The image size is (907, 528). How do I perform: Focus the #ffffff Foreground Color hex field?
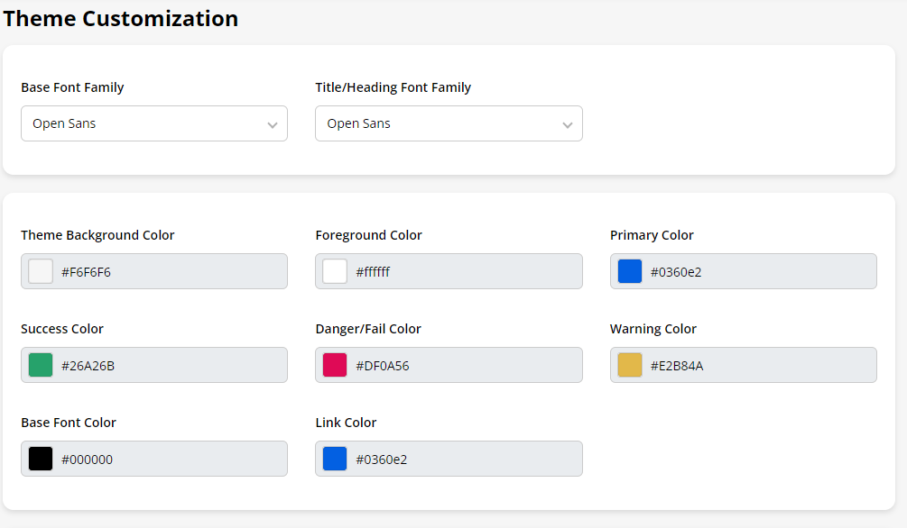click(x=464, y=271)
